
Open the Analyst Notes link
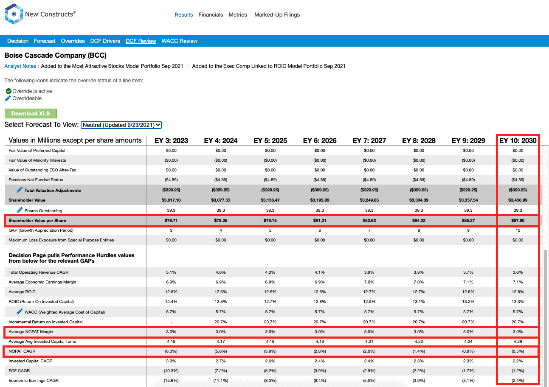(20, 66)
